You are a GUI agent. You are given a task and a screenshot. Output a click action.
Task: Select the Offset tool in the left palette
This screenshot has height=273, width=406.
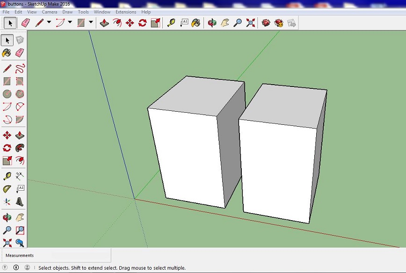tap(20, 160)
